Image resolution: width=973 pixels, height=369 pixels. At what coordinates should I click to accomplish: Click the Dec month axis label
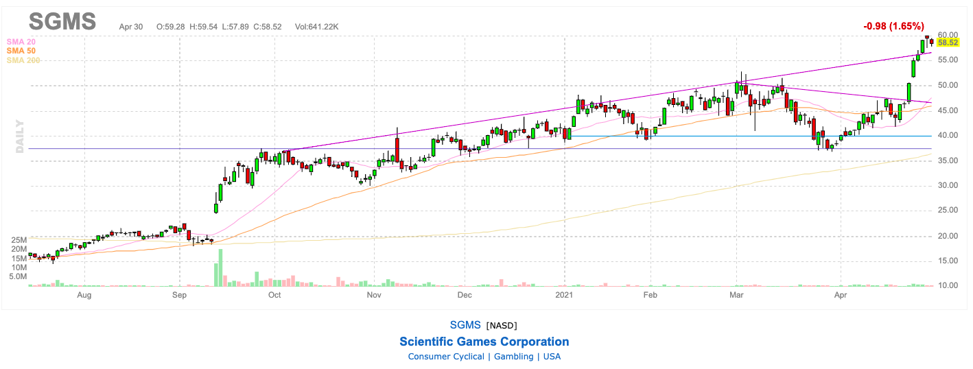465,296
